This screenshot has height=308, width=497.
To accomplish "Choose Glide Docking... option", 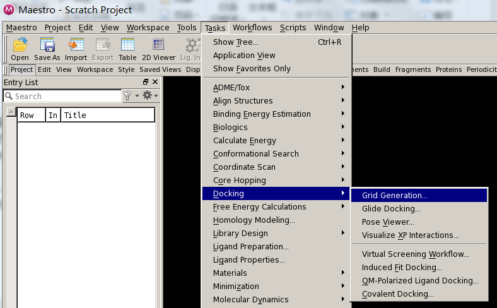I will (x=419, y=209).
